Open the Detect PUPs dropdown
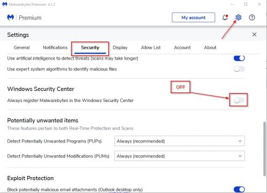The height and width of the screenshot is (193, 267). pyautogui.click(x=179, y=141)
